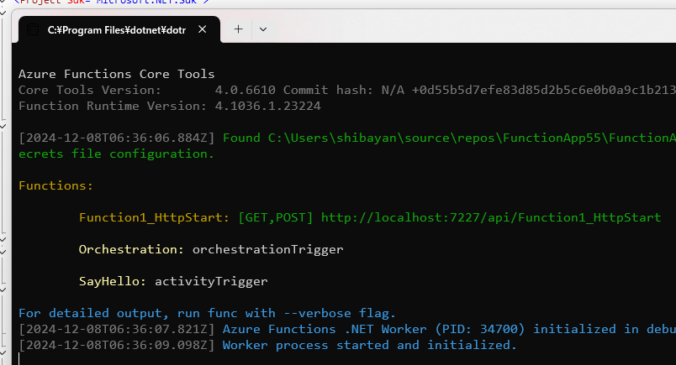Screen dimensions: 676x365
Task: Open the new-tab profile dropdown arrow
Action: (263, 29)
